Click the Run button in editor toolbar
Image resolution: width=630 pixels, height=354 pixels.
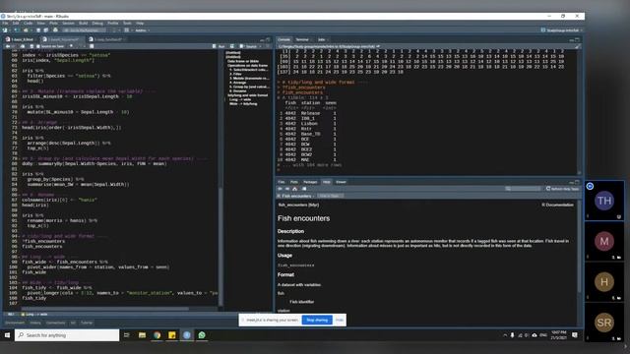point(219,46)
